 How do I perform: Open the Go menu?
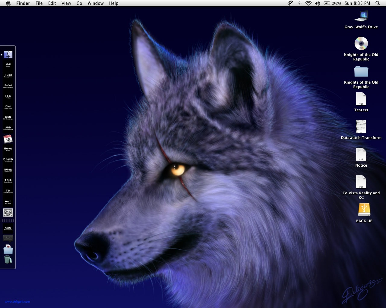coord(79,3)
